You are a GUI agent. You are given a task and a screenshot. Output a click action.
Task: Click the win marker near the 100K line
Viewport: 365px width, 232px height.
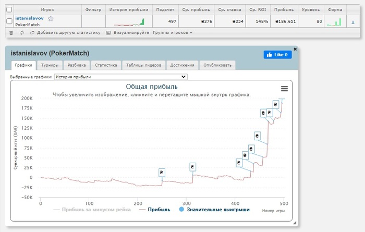click(257, 136)
